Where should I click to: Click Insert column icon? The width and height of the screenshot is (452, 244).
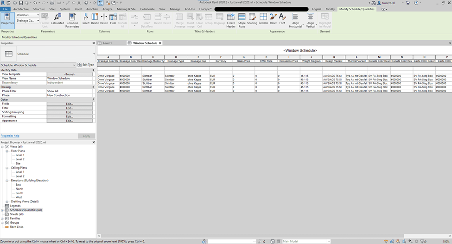(x=86, y=19)
